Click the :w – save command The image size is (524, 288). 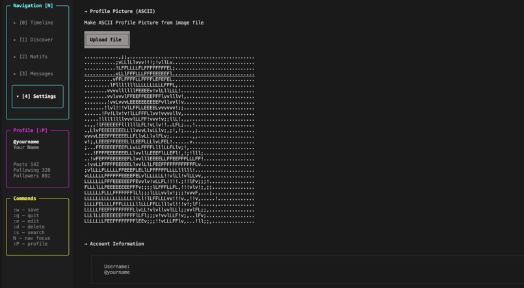pyautogui.click(x=26, y=210)
